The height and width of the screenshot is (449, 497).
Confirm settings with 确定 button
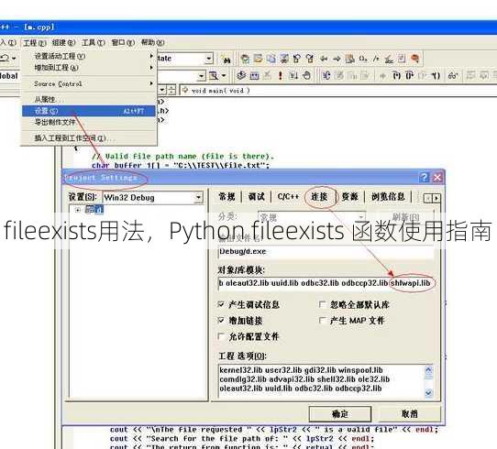point(340,414)
